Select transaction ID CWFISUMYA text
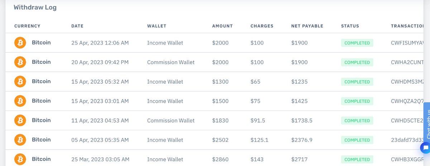This screenshot has height=166, width=430. point(410,43)
